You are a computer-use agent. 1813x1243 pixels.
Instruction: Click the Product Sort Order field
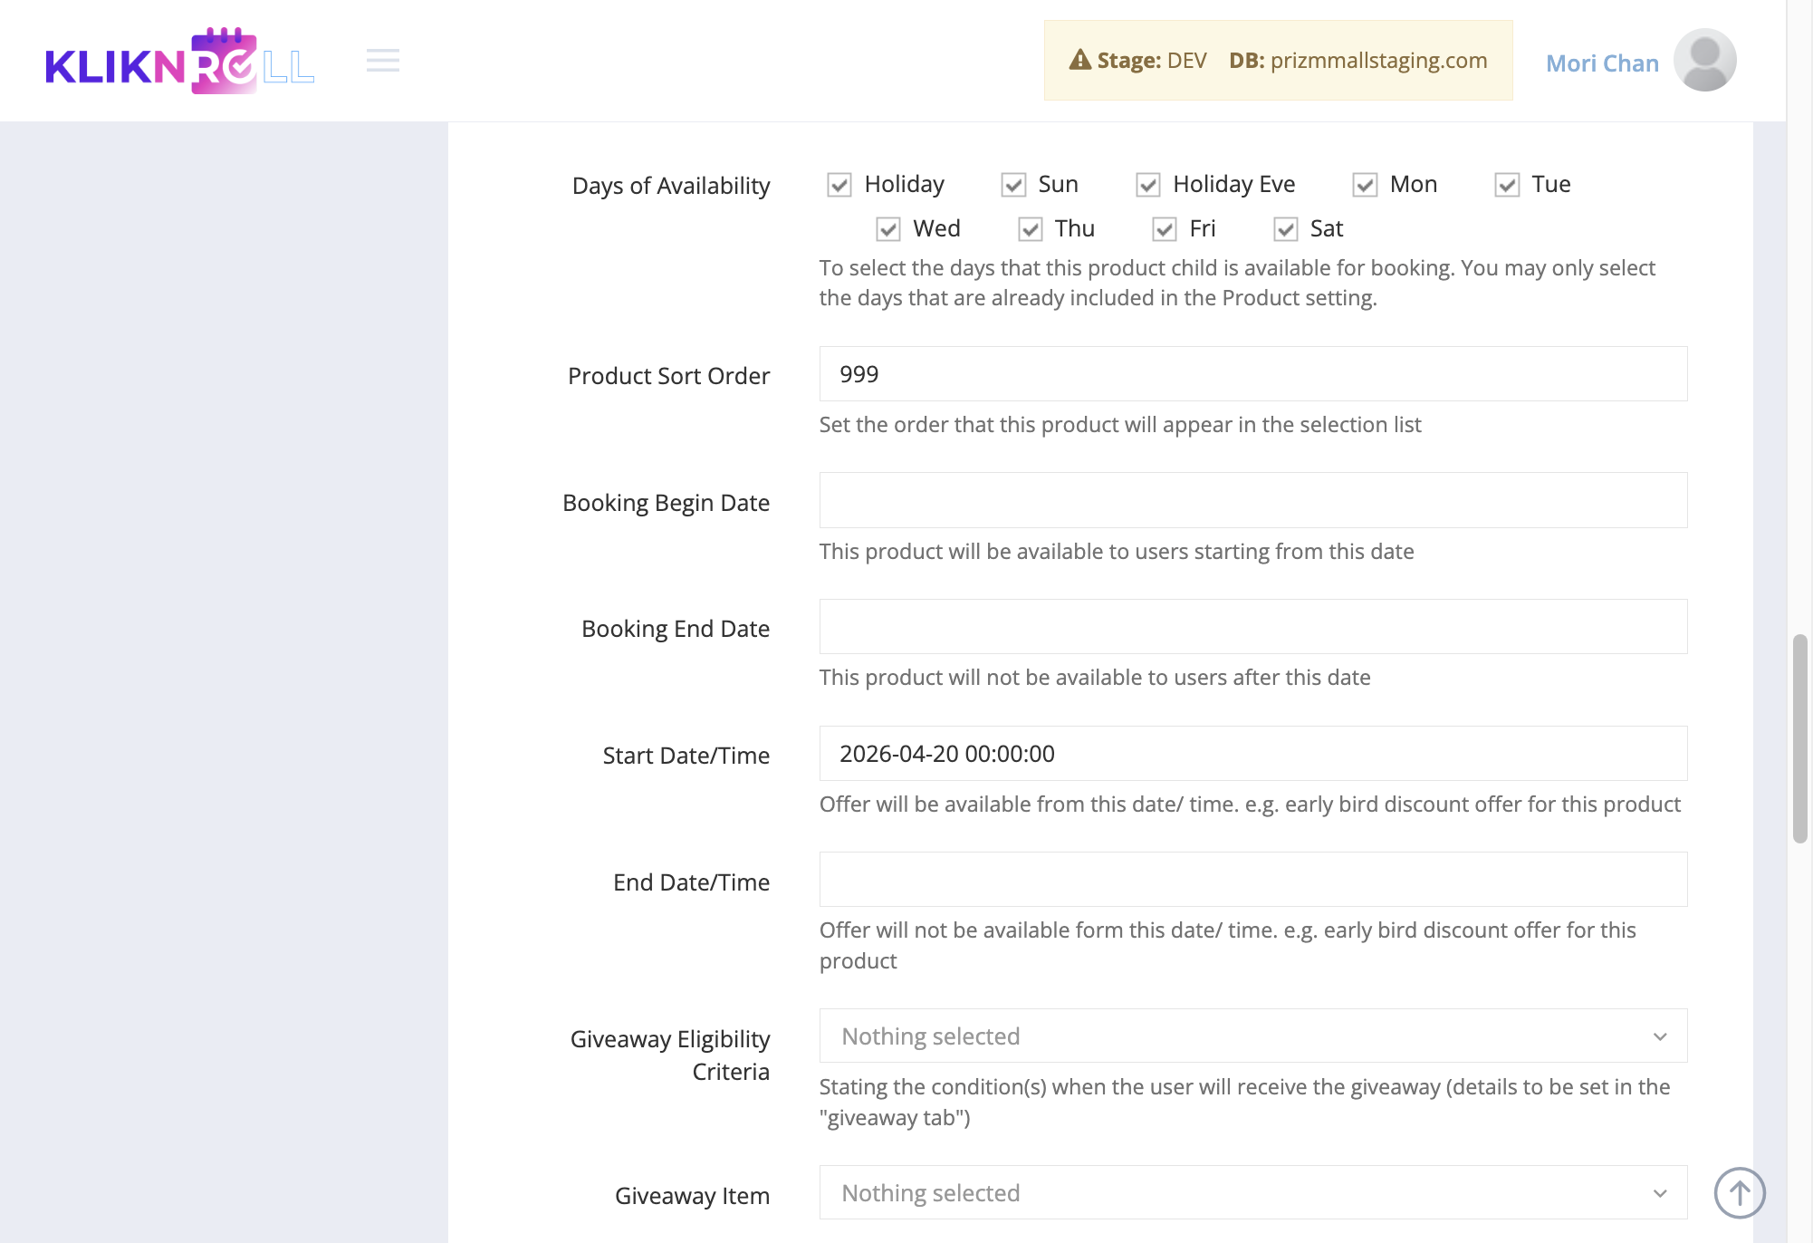pos(1253,373)
